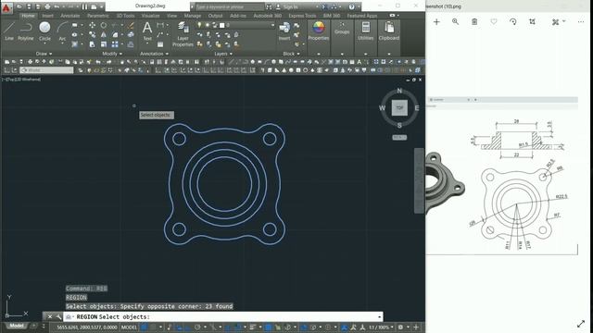Delete the photo with the trash icon
Image resolution: width=593 pixels, height=333 pixels.
pyautogui.click(x=474, y=22)
